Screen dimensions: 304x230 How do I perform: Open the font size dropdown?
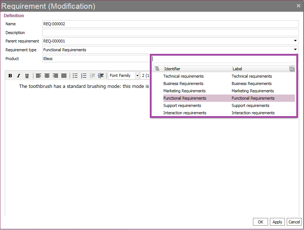click(x=145, y=75)
